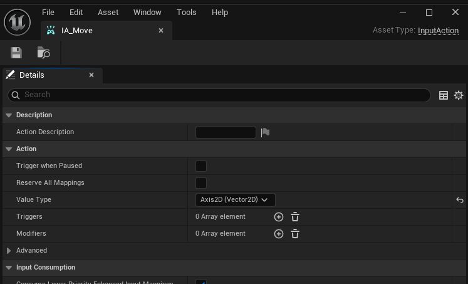Click the Details panel pencil icon
Screen dimensions: 468x284
pos(11,75)
